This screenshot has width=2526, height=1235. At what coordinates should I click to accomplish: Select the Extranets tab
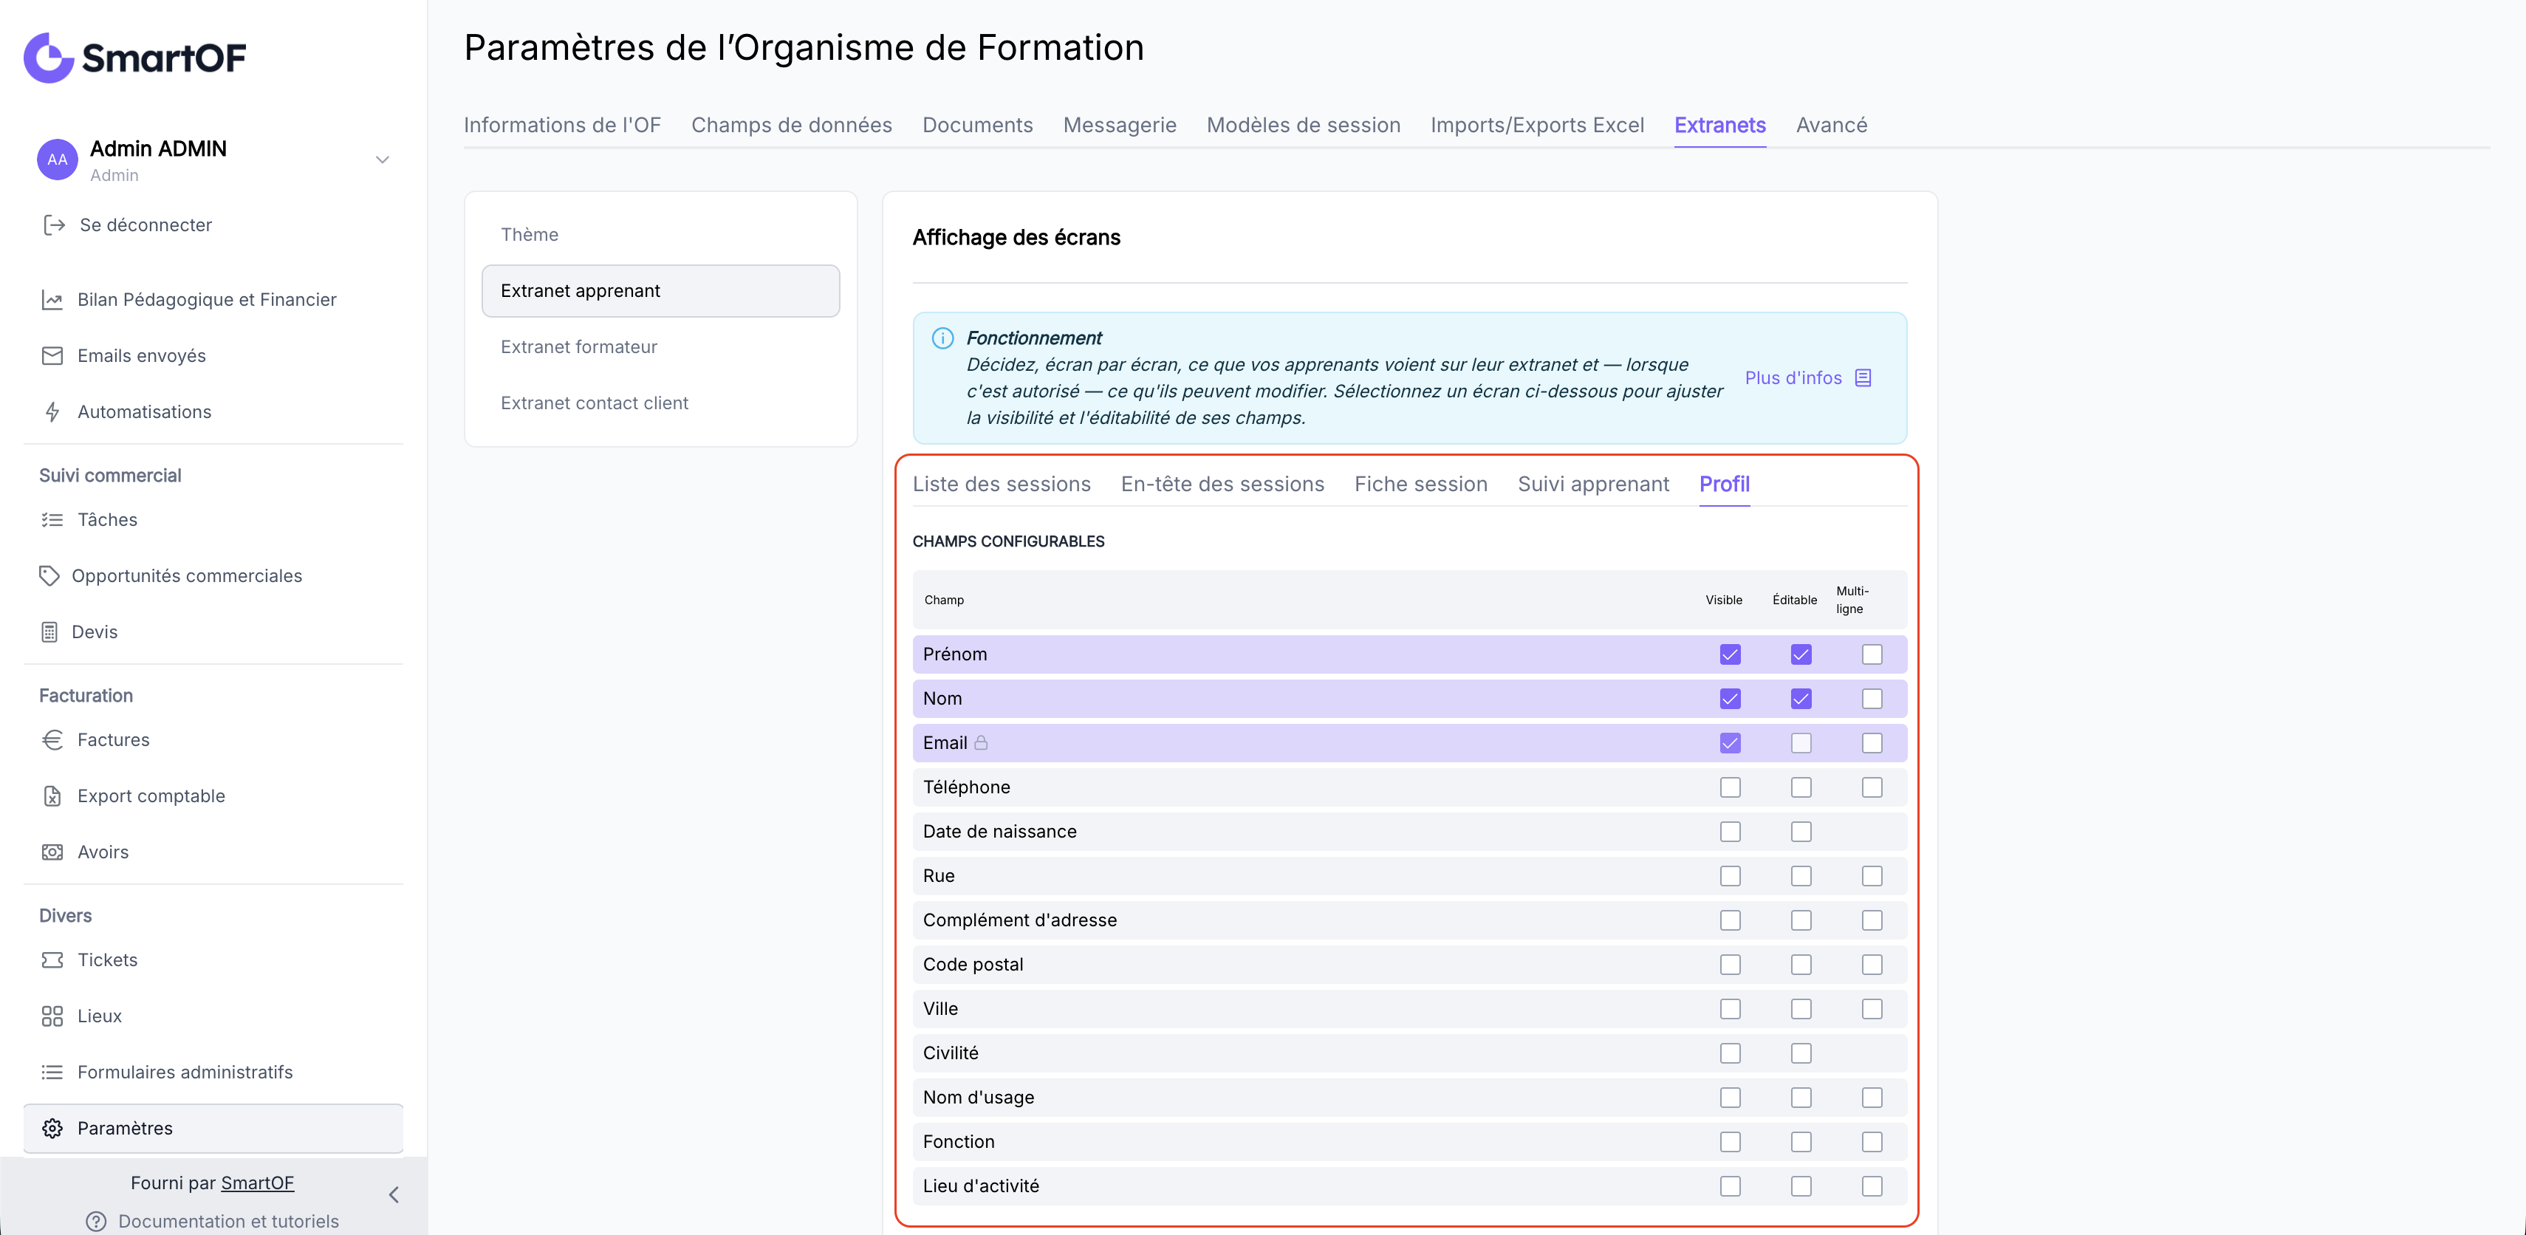1719,125
